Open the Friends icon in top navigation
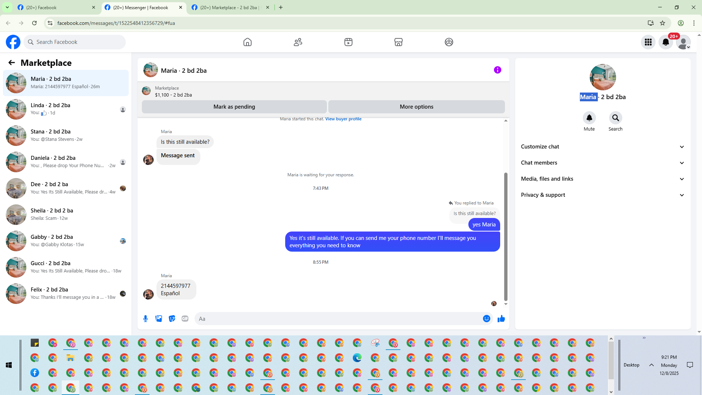Image resolution: width=702 pixels, height=395 pixels. pos(298,42)
